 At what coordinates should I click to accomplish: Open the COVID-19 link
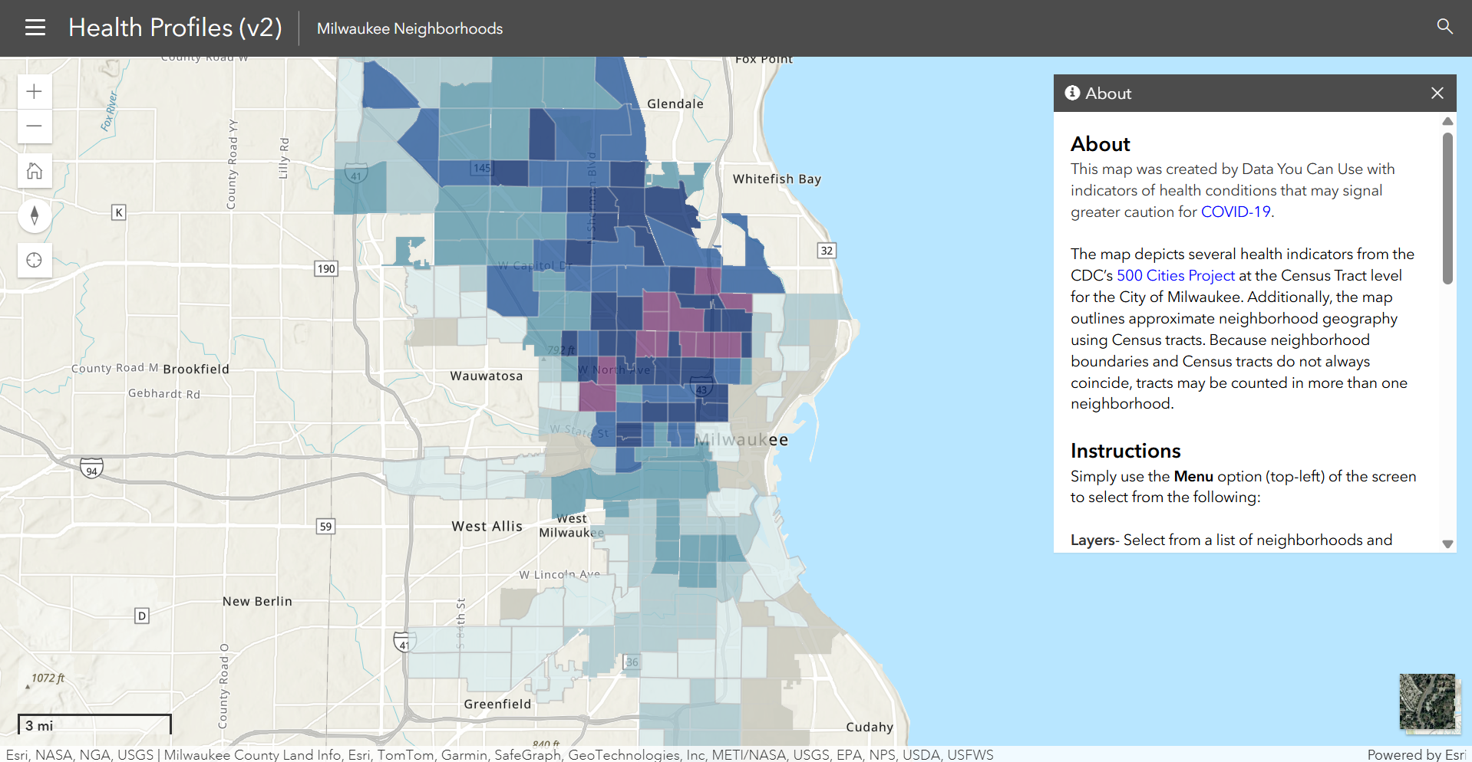coord(1235,212)
